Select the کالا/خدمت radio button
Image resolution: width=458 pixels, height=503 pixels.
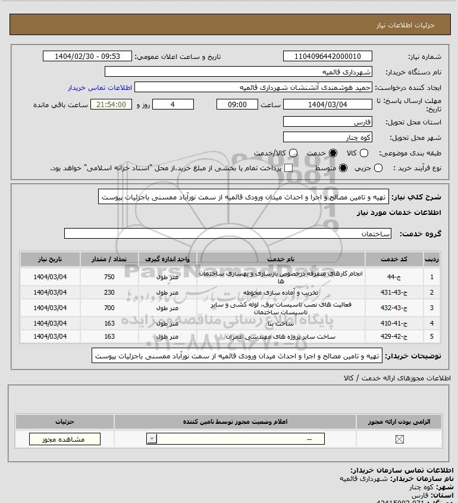coord(293,154)
